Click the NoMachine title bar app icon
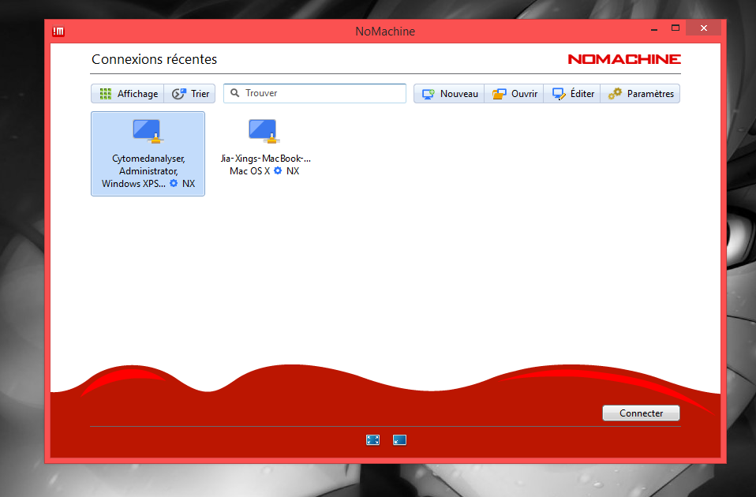The height and width of the screenshot is (497, 756). [x=58, y=32]
